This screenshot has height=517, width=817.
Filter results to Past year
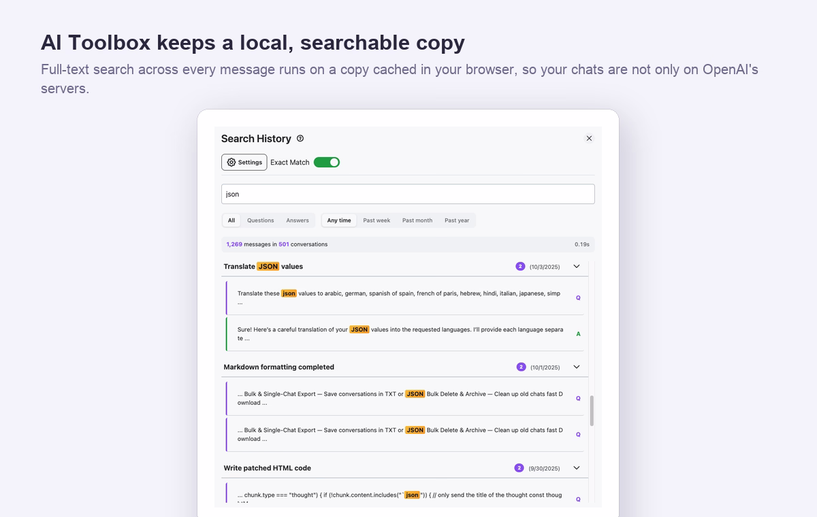pos(457,220)
